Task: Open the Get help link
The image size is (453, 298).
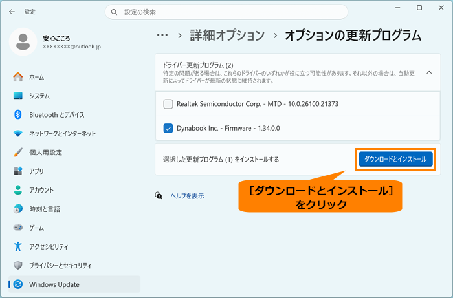Action: tap(187, 195)
